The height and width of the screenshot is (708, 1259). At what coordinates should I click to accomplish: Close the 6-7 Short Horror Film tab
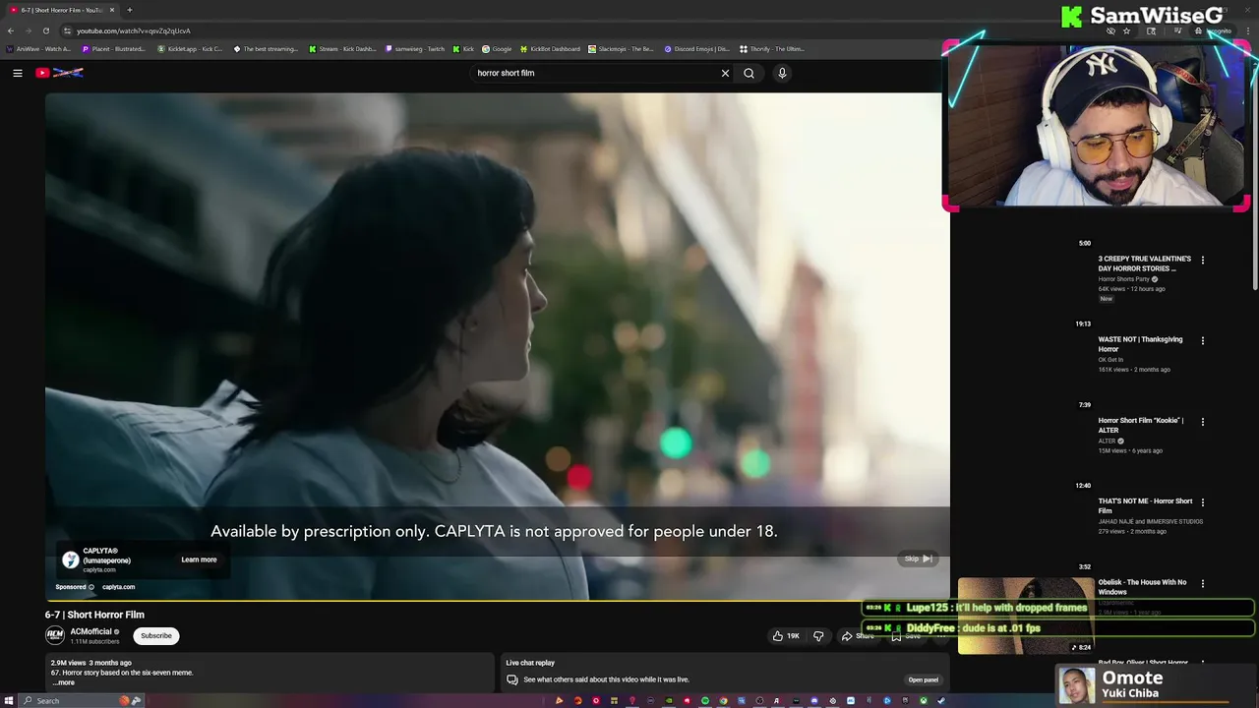click(x=111, y=10)
